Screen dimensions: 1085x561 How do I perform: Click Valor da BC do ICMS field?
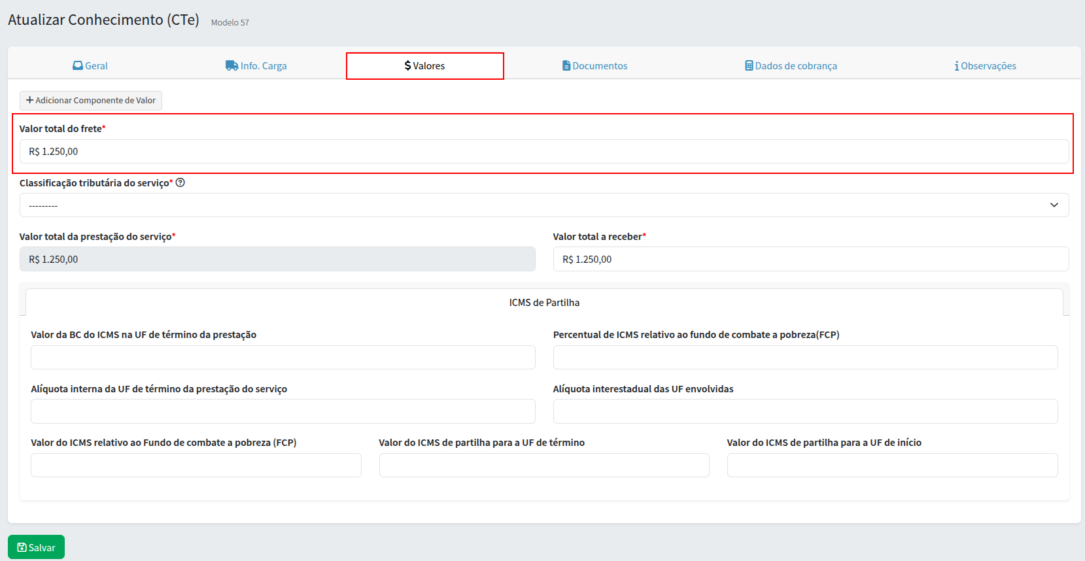tap(283, 358)
